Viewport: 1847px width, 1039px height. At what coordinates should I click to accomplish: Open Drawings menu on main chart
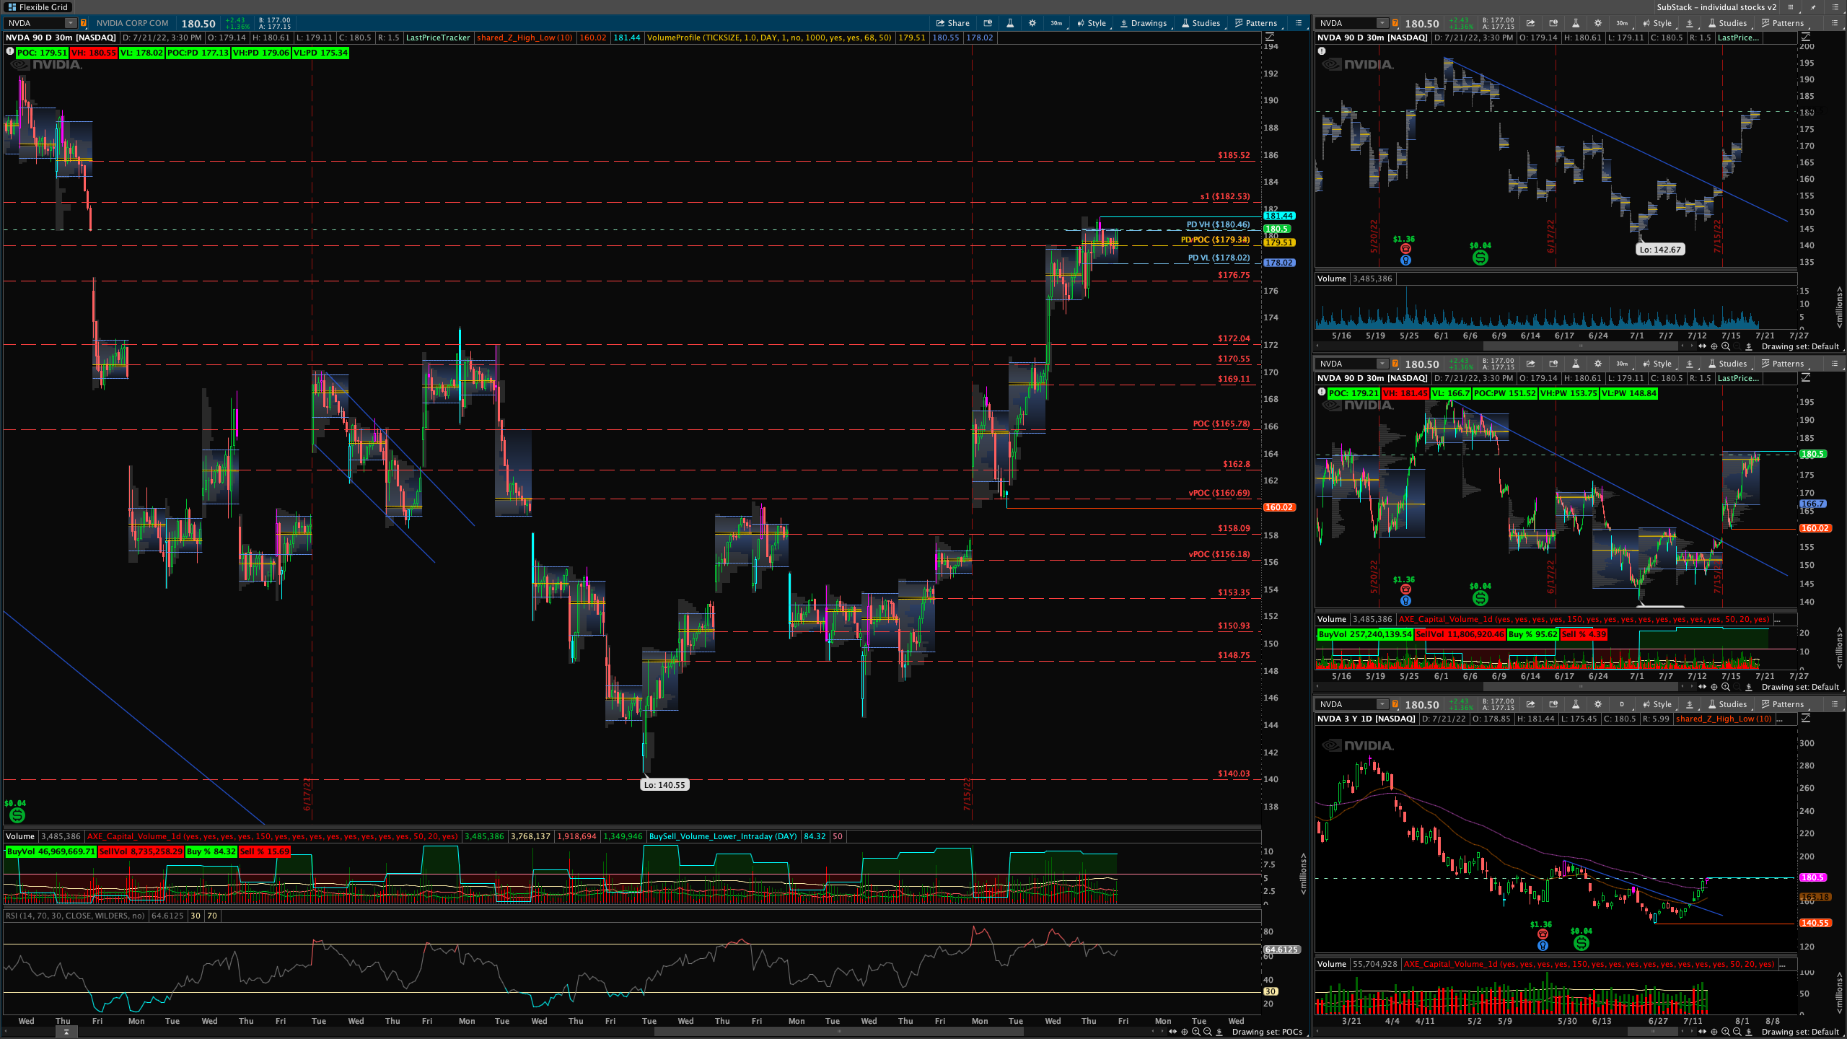(x=1143, y=23)
